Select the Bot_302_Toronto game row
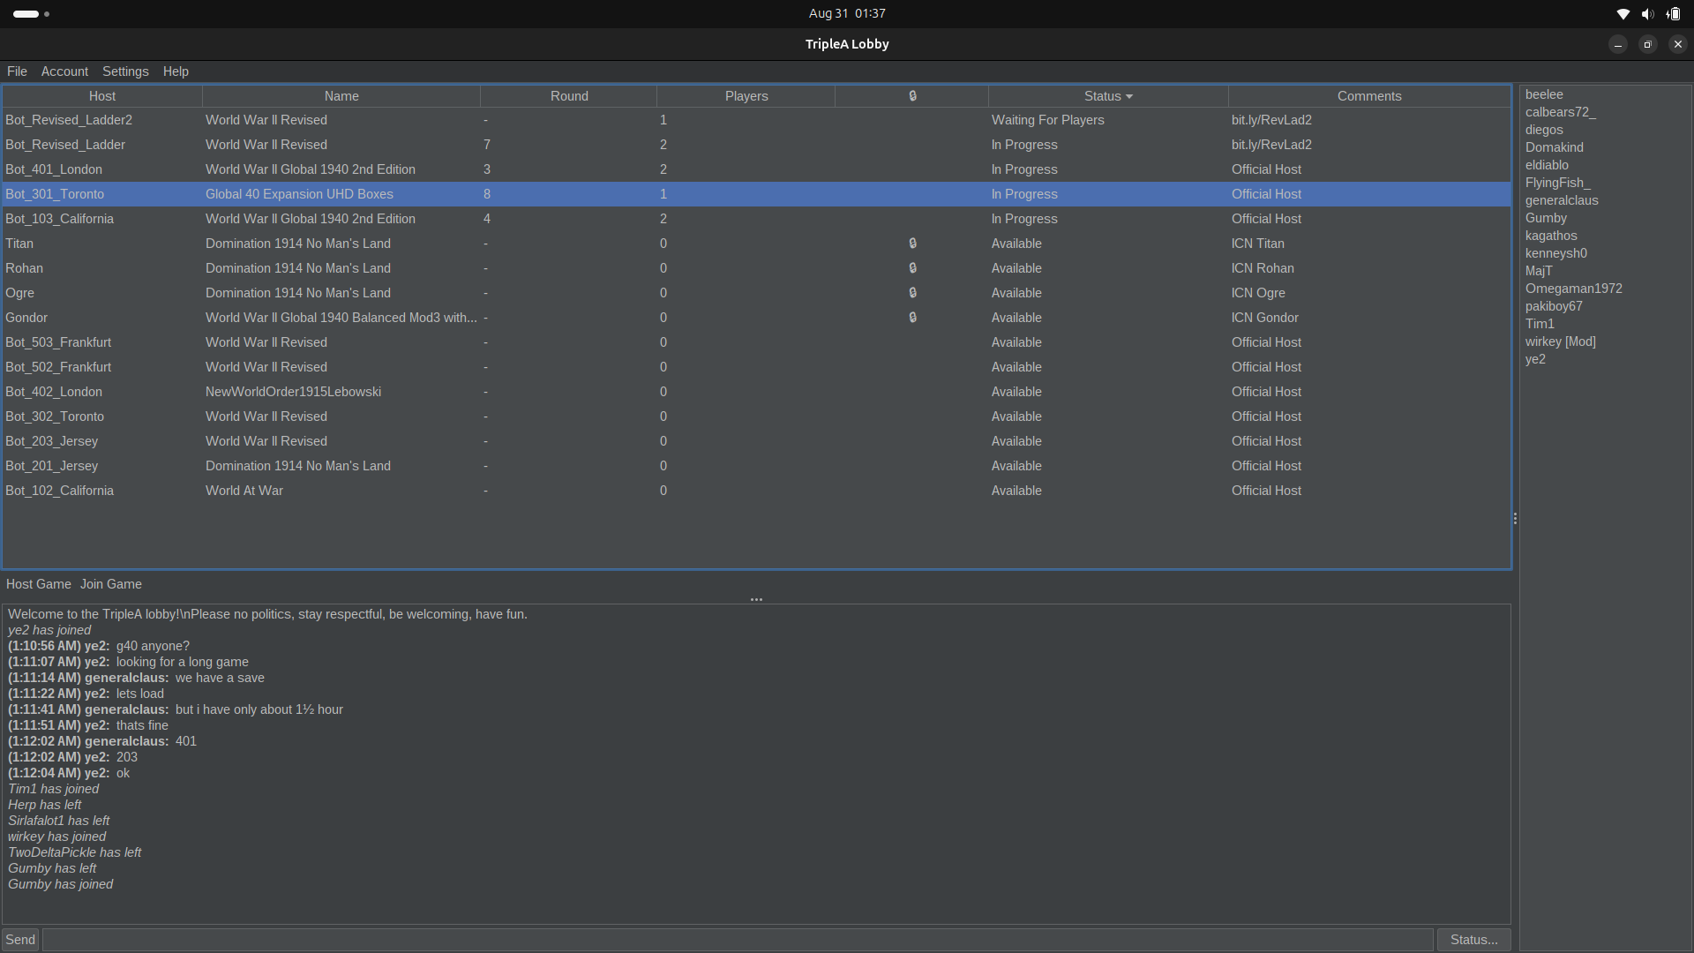 pyautogui.click(x=756, y=416)
